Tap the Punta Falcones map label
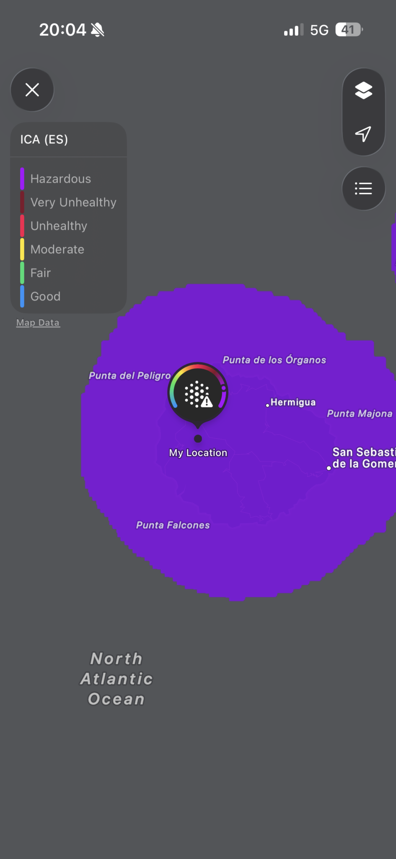The width and height of the screenshot is (396, 859). (x=173, y=525)
